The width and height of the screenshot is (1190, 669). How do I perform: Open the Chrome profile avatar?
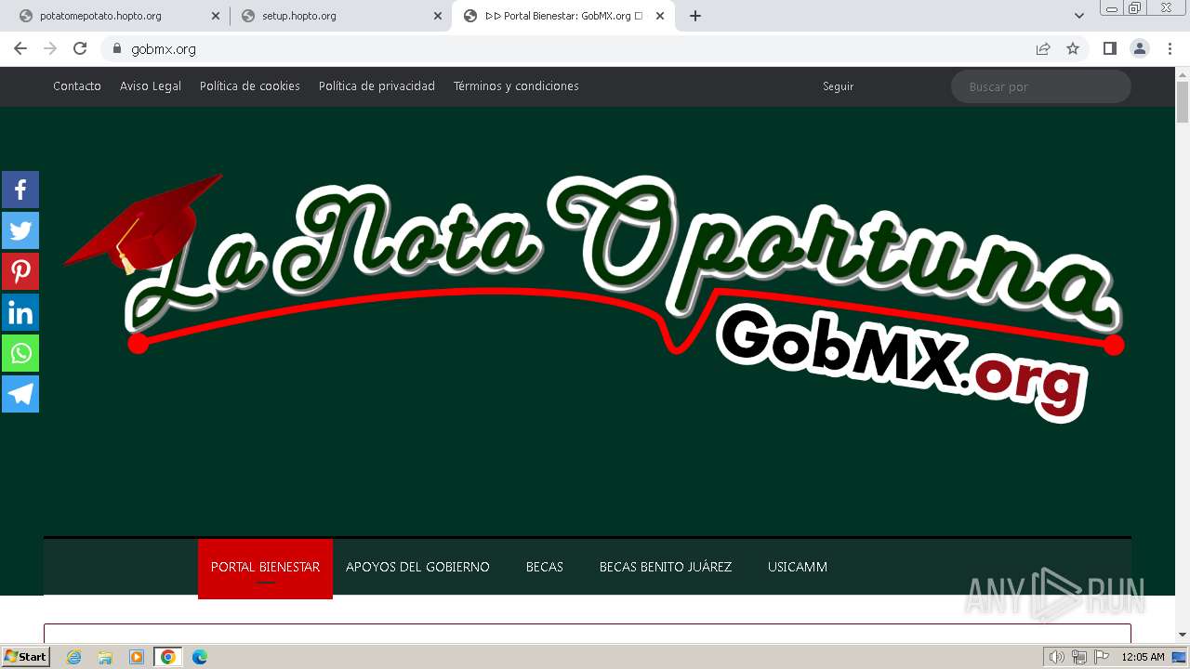click(x=1139, y=48)
